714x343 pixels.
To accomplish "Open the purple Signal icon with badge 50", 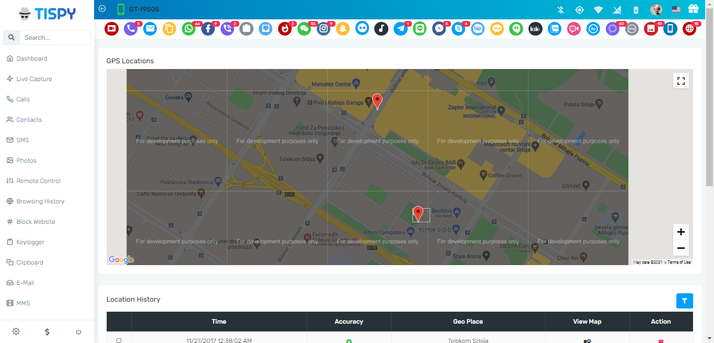I will [613, 29].
